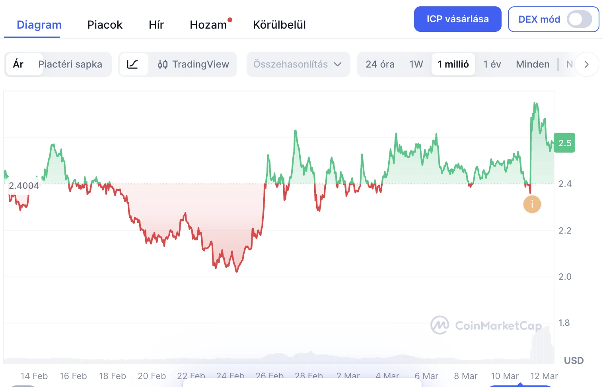Click the orange info marker on chart

(x=532, y=205)
